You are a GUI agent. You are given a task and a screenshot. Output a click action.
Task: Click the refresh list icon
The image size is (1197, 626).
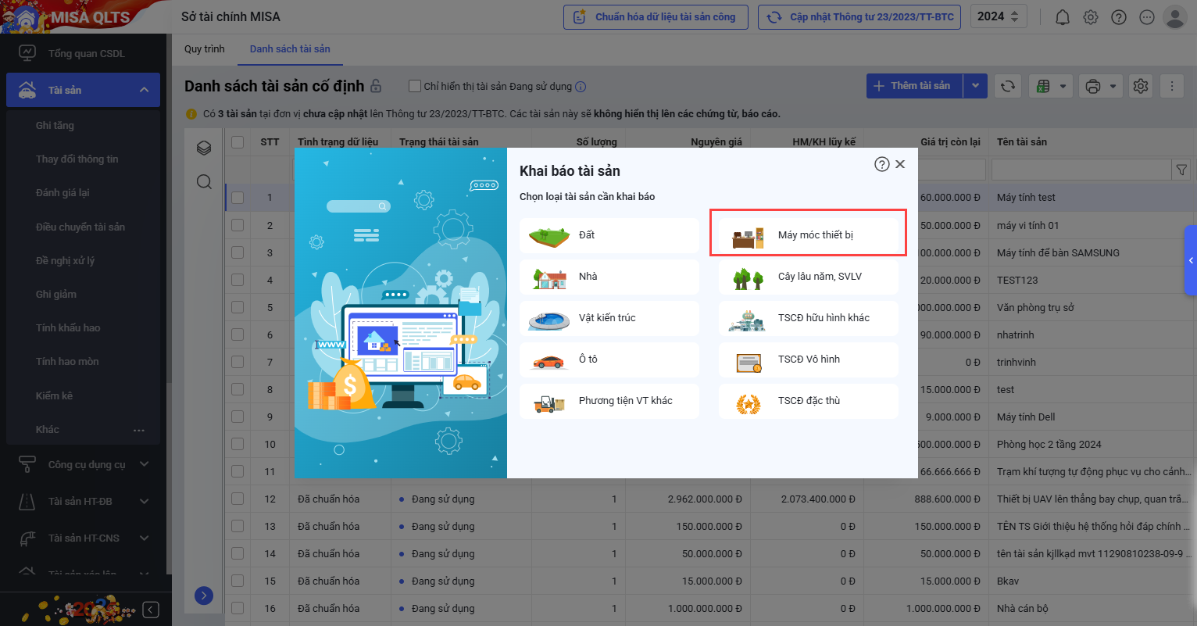coord(1008,86)
